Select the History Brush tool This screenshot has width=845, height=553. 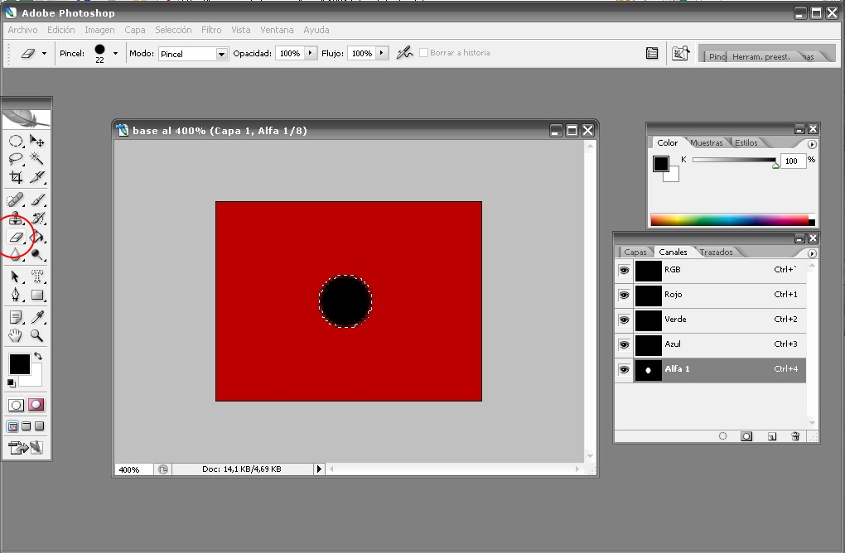[36, 218]
